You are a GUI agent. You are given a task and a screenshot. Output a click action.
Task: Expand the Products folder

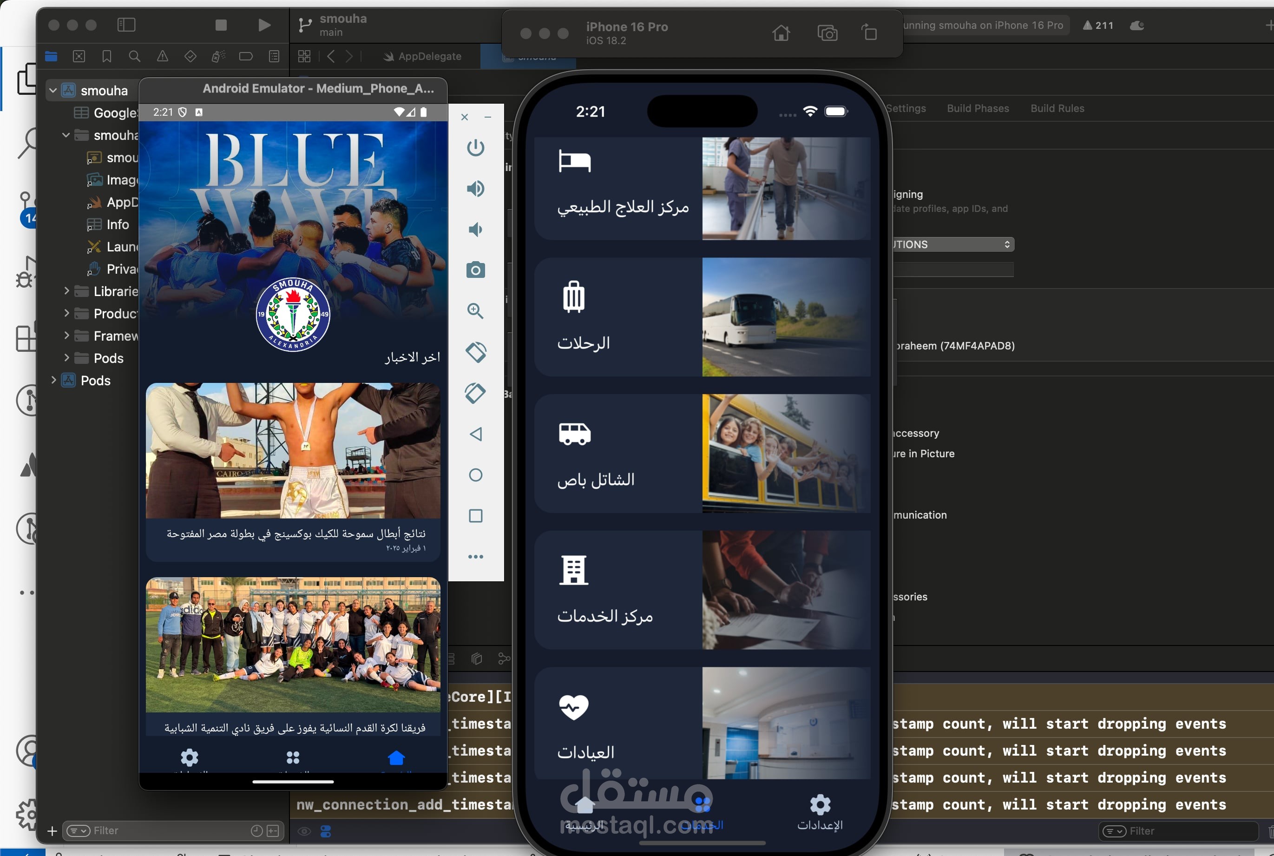[x=66, y=313]
